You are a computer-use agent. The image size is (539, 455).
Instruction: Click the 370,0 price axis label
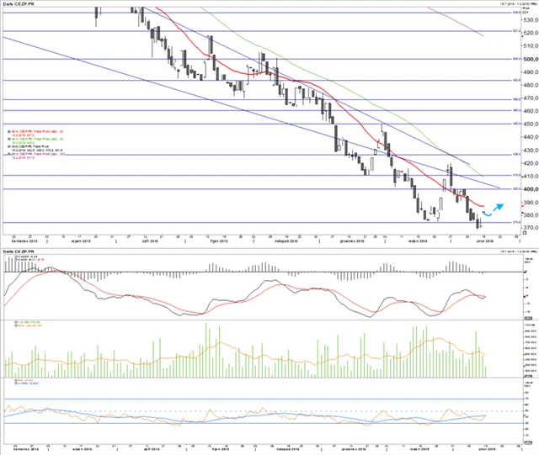(x=531, y=228)
